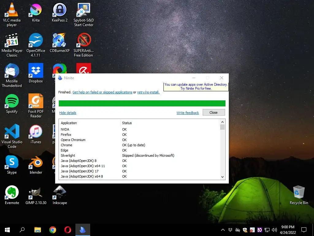
Task: Open File Explorer from the taskbar
Action: [x=37, y=230]
